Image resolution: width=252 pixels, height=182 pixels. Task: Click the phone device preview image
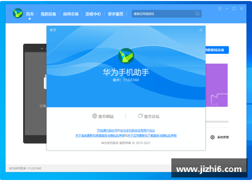[x=35, y=94]
